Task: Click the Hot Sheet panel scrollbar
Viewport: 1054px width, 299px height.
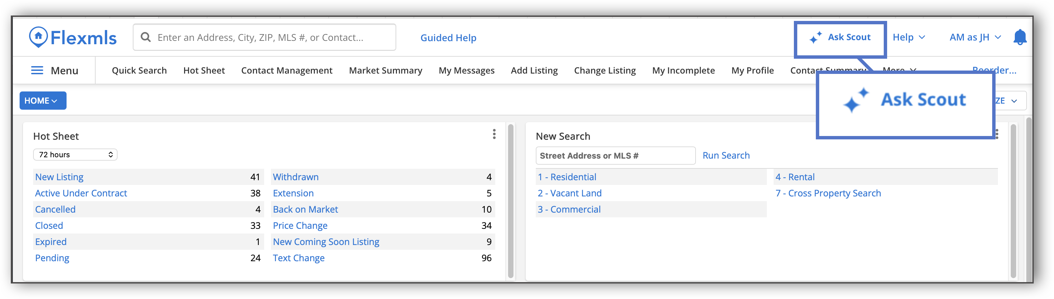Action: click(x=510, y=202)
